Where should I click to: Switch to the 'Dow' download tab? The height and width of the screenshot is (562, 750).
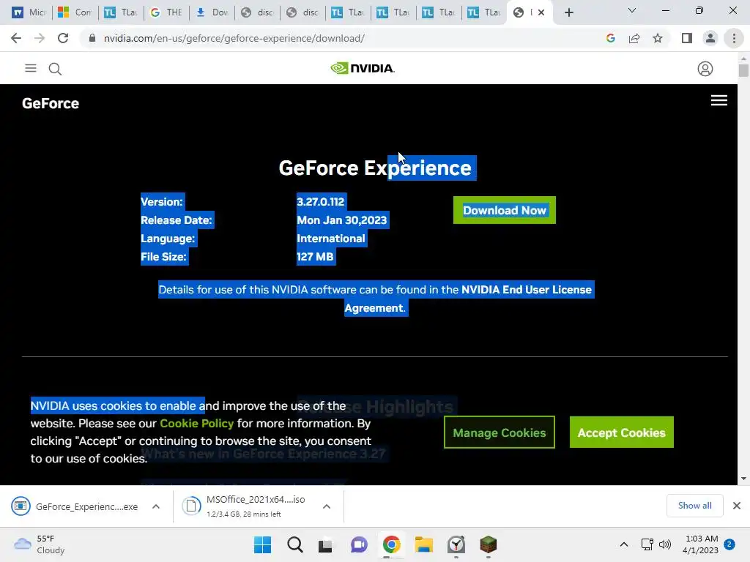click(211, 12)
